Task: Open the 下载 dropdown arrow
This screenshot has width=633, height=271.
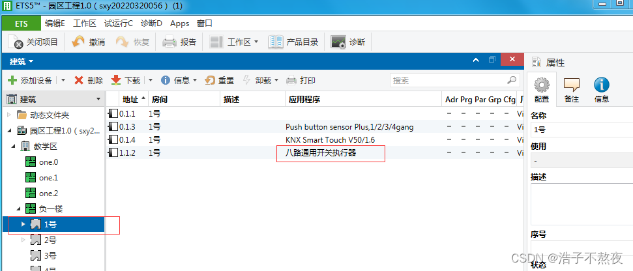Action: coord(151,80)
